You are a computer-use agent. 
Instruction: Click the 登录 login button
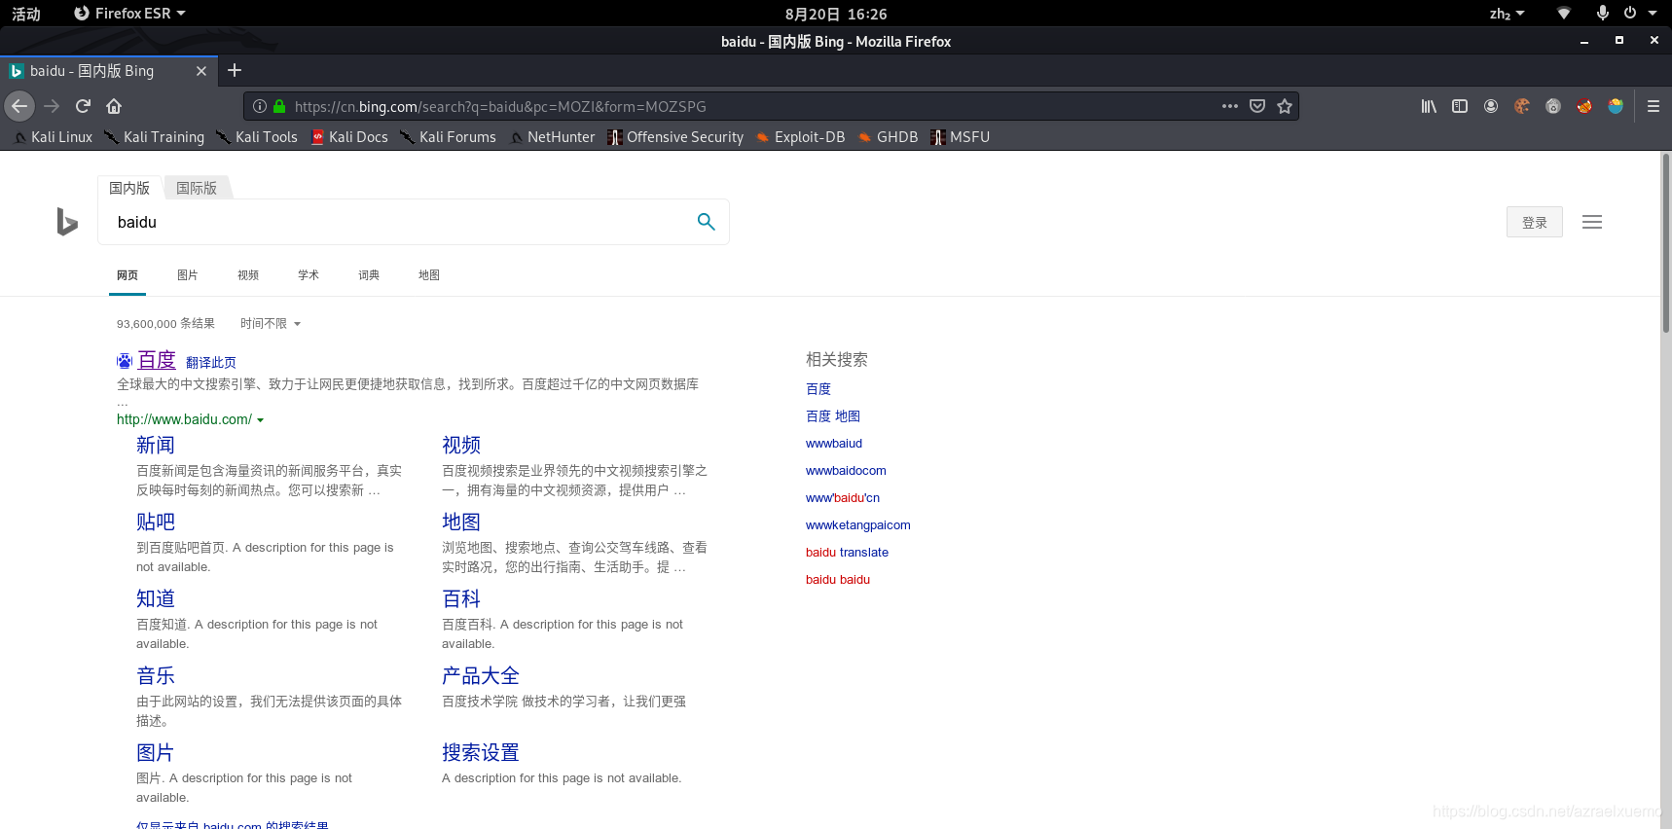click(x=1535, y=222)
